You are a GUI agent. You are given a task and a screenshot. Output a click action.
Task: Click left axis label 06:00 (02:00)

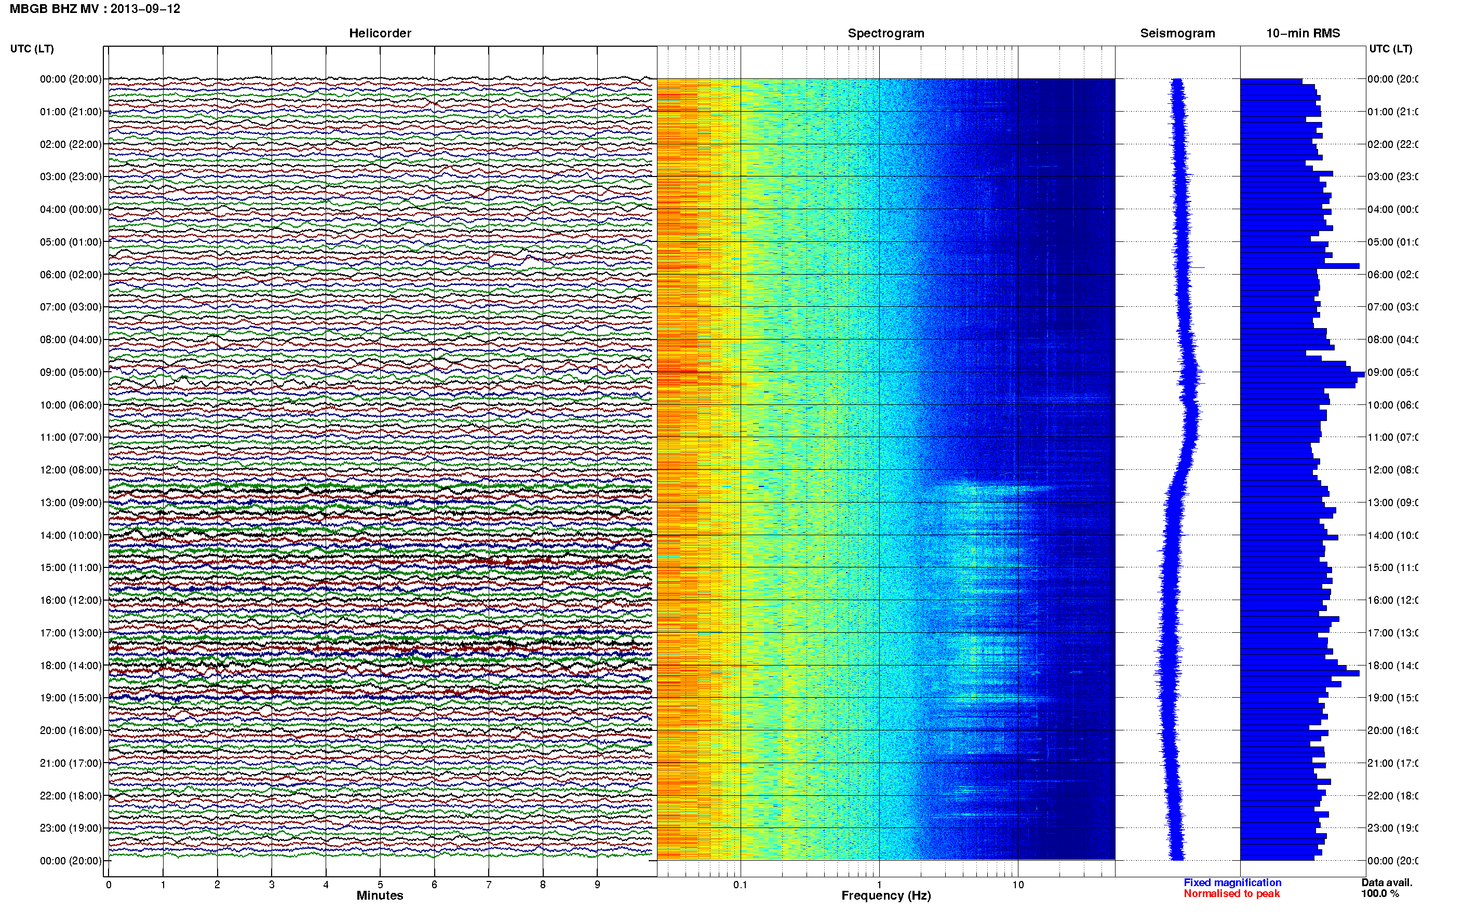point(71,275)
